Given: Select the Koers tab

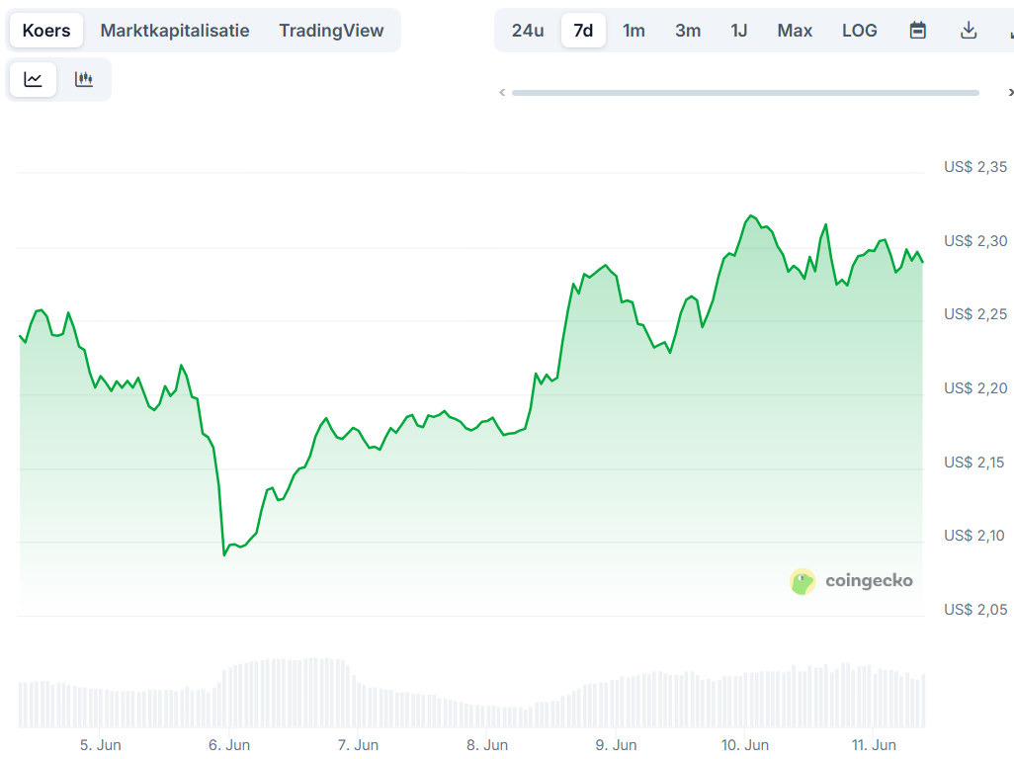Looking at the screenshot, I should pos(46,31).
